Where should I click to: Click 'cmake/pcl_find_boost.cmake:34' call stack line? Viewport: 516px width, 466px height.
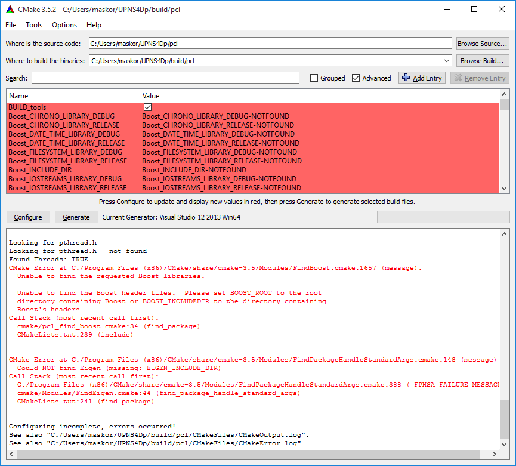pos(109,326)
